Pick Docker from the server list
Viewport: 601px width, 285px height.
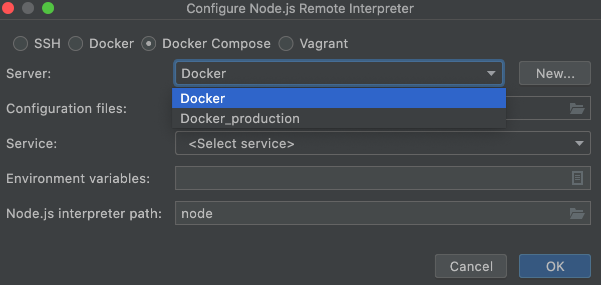(339, 98)
